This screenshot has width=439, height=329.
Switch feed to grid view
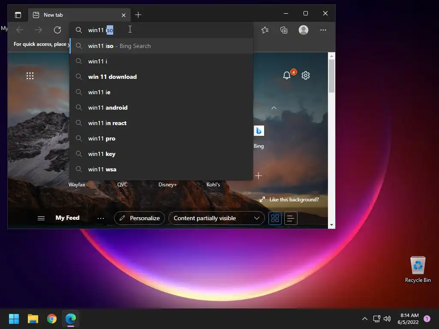275,218
